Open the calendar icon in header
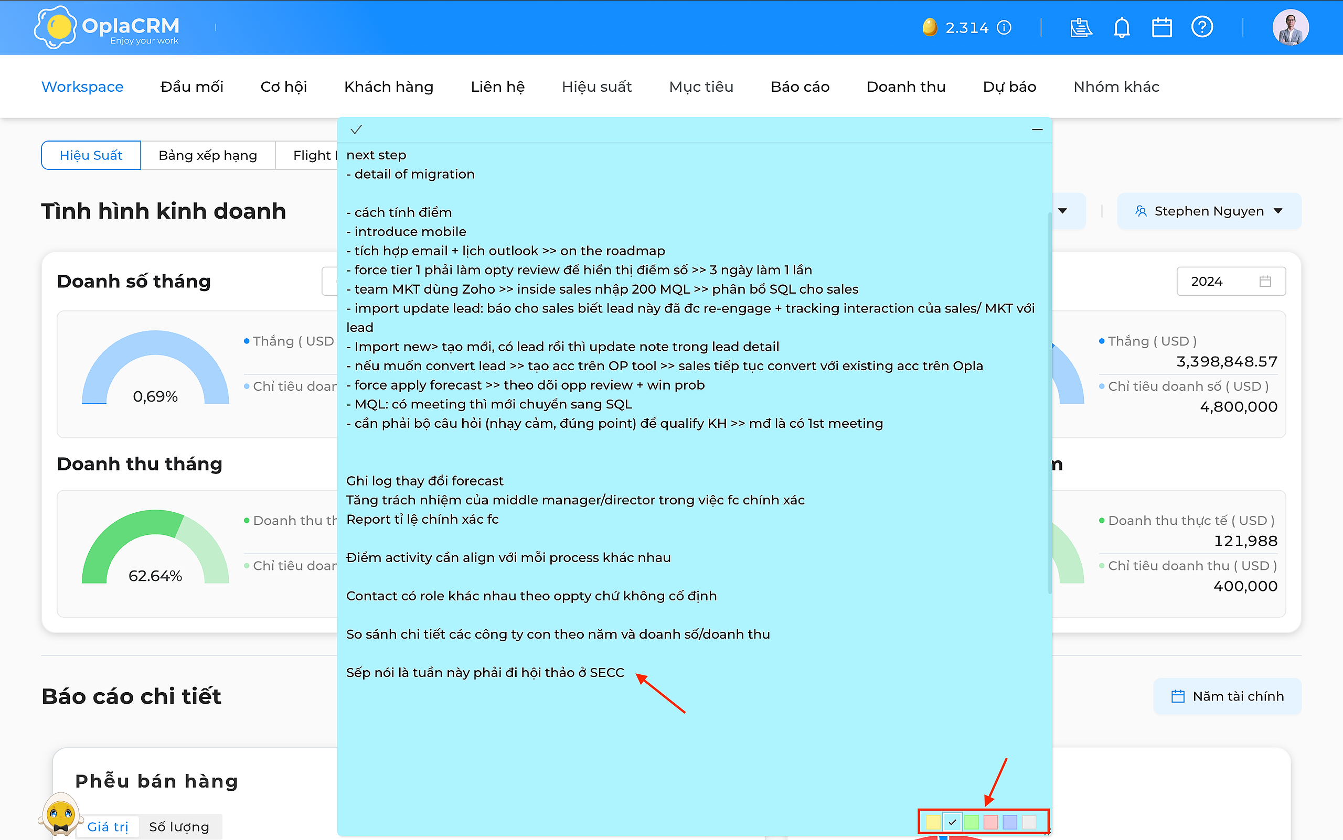This screenshot has width=1343, height=840. 1162,27
